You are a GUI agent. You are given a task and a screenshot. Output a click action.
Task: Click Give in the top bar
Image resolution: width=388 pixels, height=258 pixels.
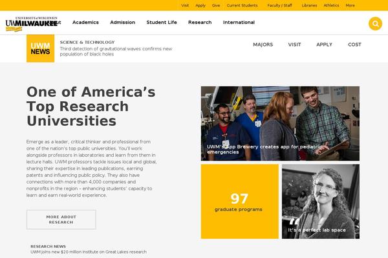[x=216, y=5]
